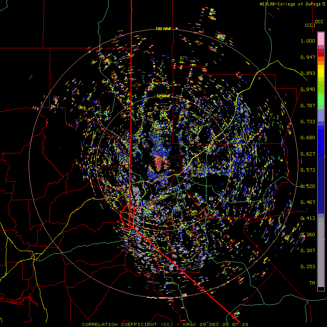Click the 0.573 legend value
327x327 pixels.
click(x=308, y=170)
